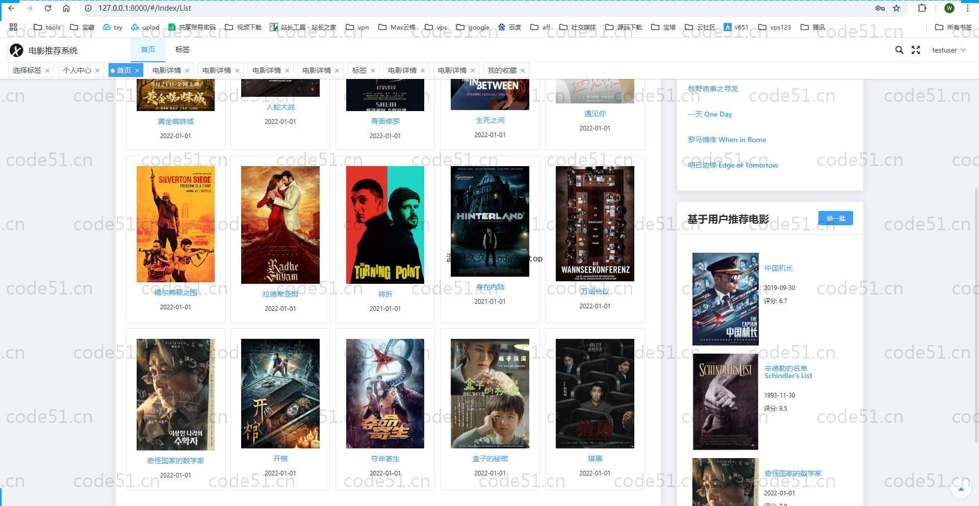
Task: Go to browser home page icon
Action: click(66, 8)
